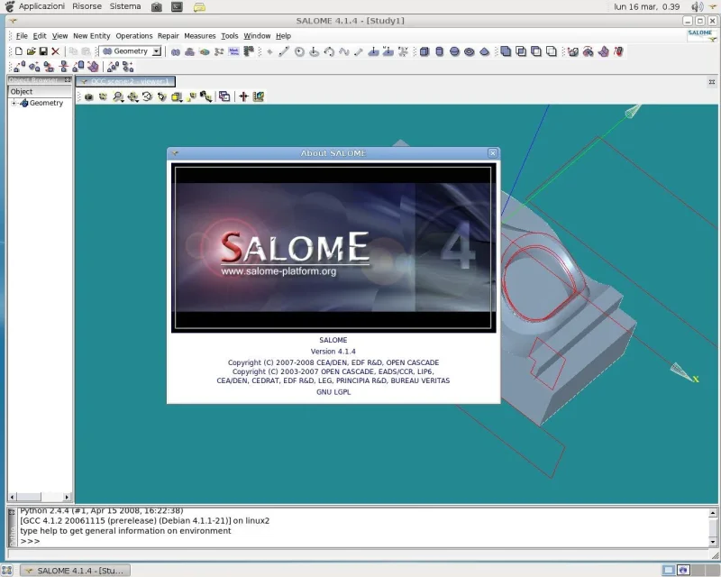Click the clock showing lun 16 mar
721x577 pixels.
(x=646, y=7)
